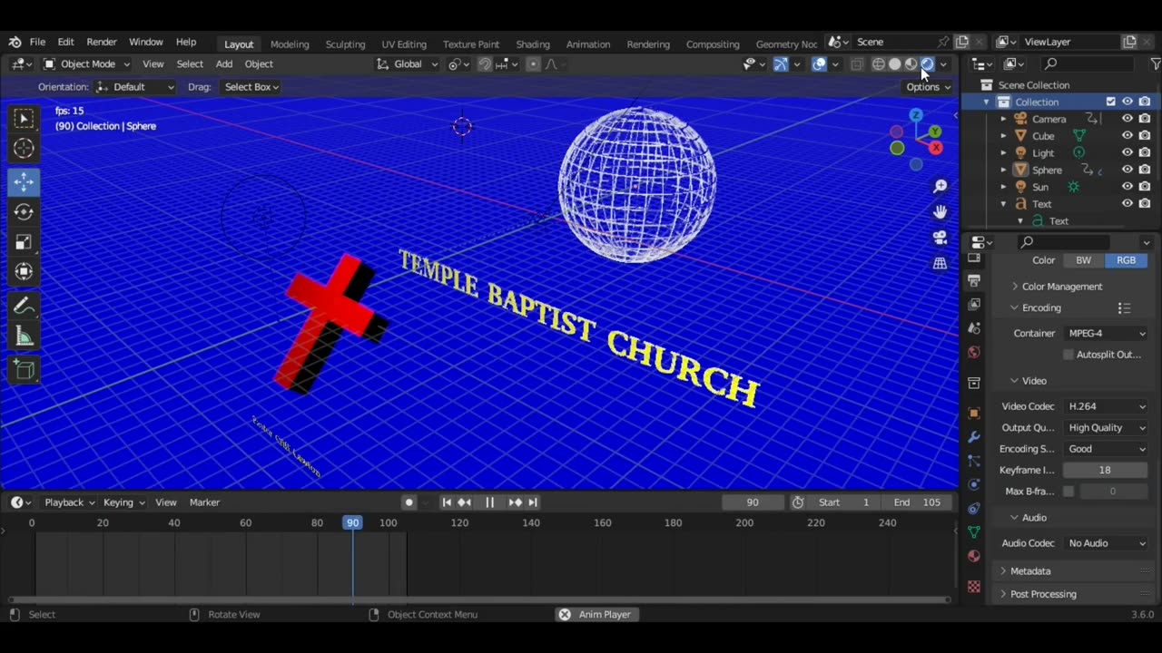Toggle auto keying record button
Image resolution: width=1162 pixels, height=653 pixels.
click(409, 502)
